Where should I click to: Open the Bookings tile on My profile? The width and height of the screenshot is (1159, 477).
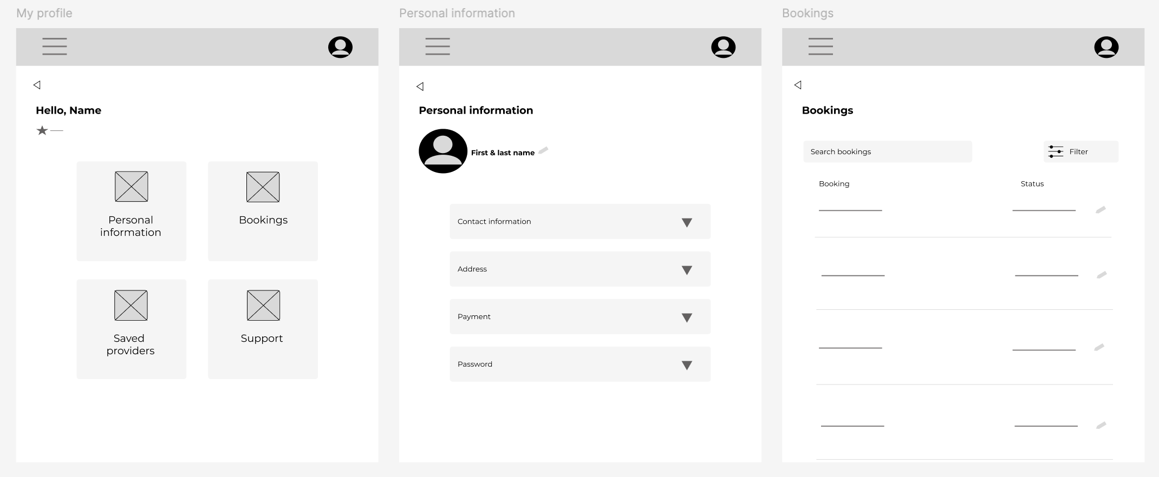coord(263,211)
